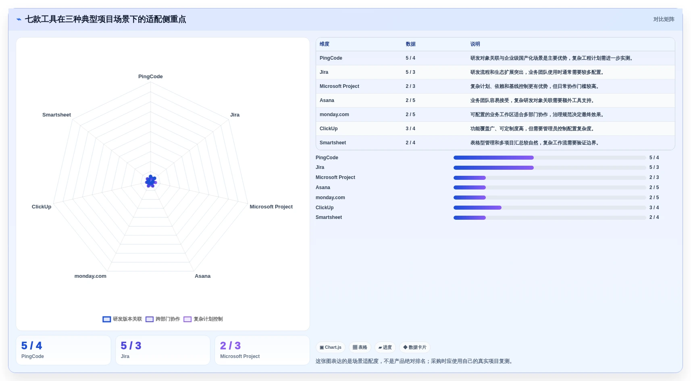Image resolution: width=691 pixels, height=381 pixels.
Task: Click the Jira progress bar
Action: point(549,168)
